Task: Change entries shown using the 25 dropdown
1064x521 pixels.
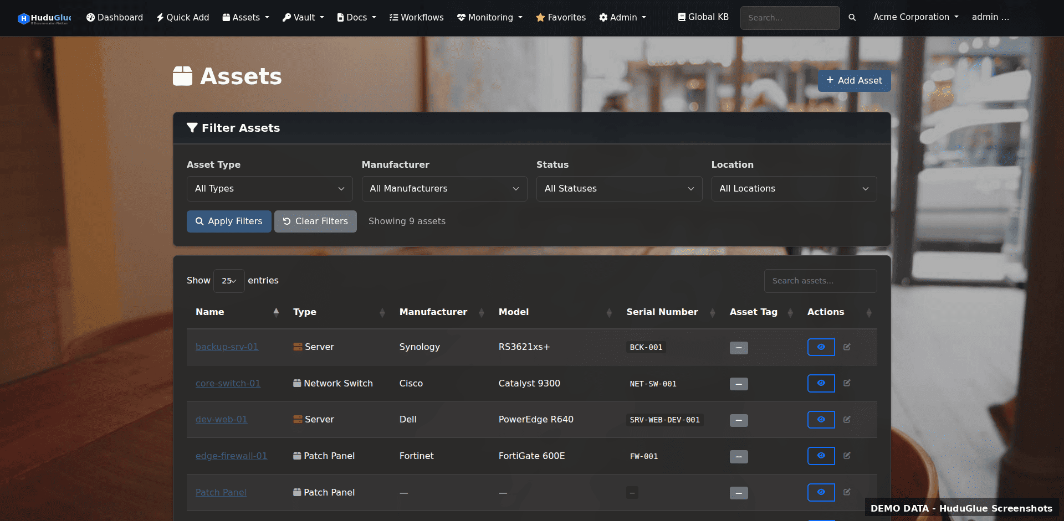Action: click(229, 281)
